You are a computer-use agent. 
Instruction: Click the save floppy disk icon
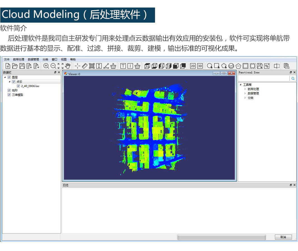click(x=22, y=66)
